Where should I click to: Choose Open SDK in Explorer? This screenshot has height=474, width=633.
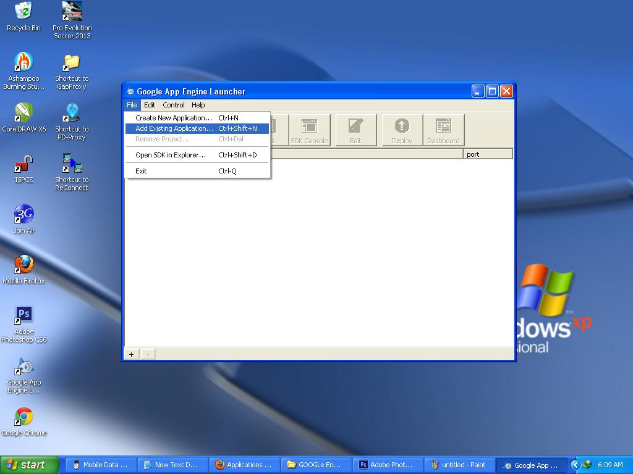(197, 155)
